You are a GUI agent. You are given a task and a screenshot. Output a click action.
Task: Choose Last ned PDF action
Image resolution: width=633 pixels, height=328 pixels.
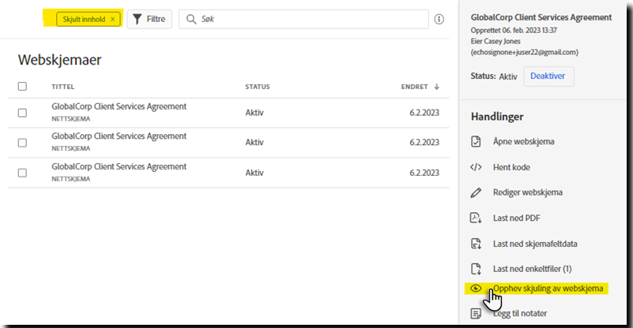(516, 218)
